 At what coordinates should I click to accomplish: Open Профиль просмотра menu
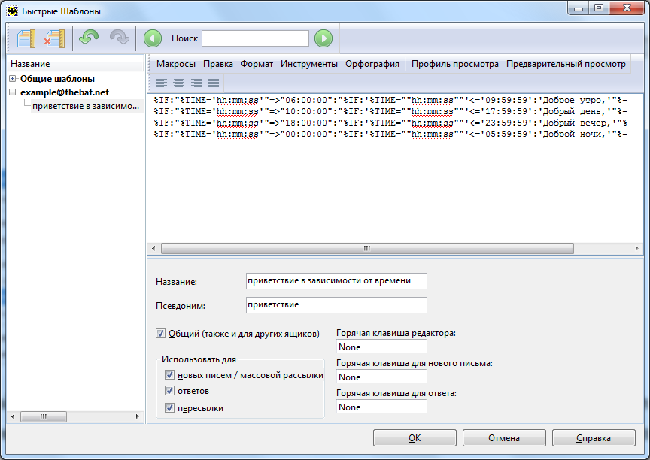pyautogui.click(x=454, y=64)
